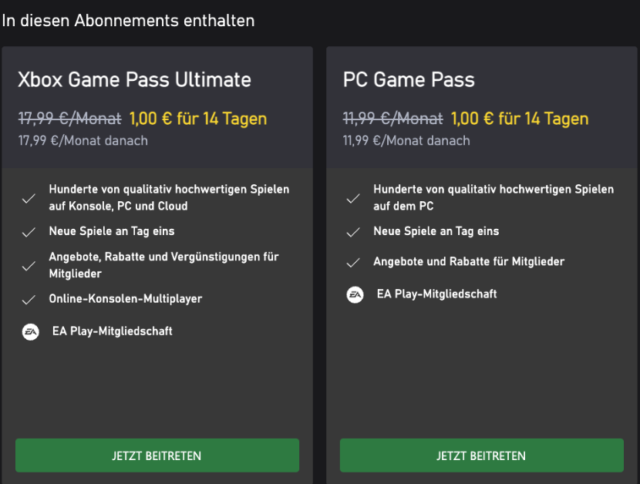The width and height of the screenshot is (640, 484).
Task: Click checkmark beside 'Angebote und Rabatte für Mitglieder'
Action: (x=354, y=262)
